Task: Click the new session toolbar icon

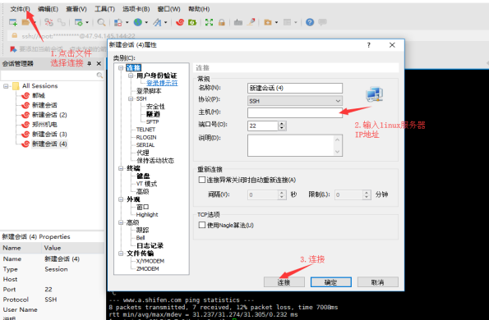Action: [x=13, y=22]
